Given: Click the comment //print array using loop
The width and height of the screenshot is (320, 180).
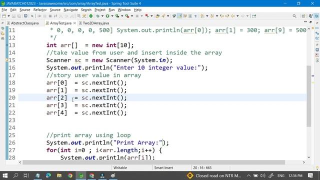Looking at the screenshot, I should pos(88,135).
